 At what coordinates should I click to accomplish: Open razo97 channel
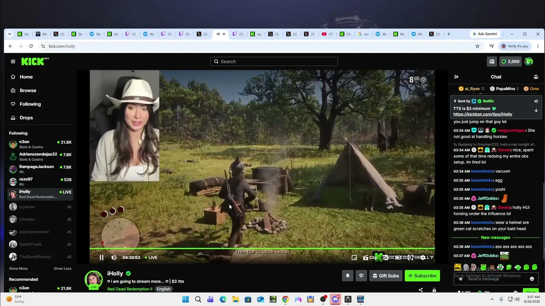click(40, 181)
